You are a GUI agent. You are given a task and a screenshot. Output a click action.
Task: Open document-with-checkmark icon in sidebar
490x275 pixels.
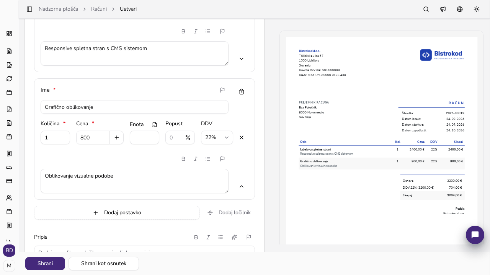9,109
